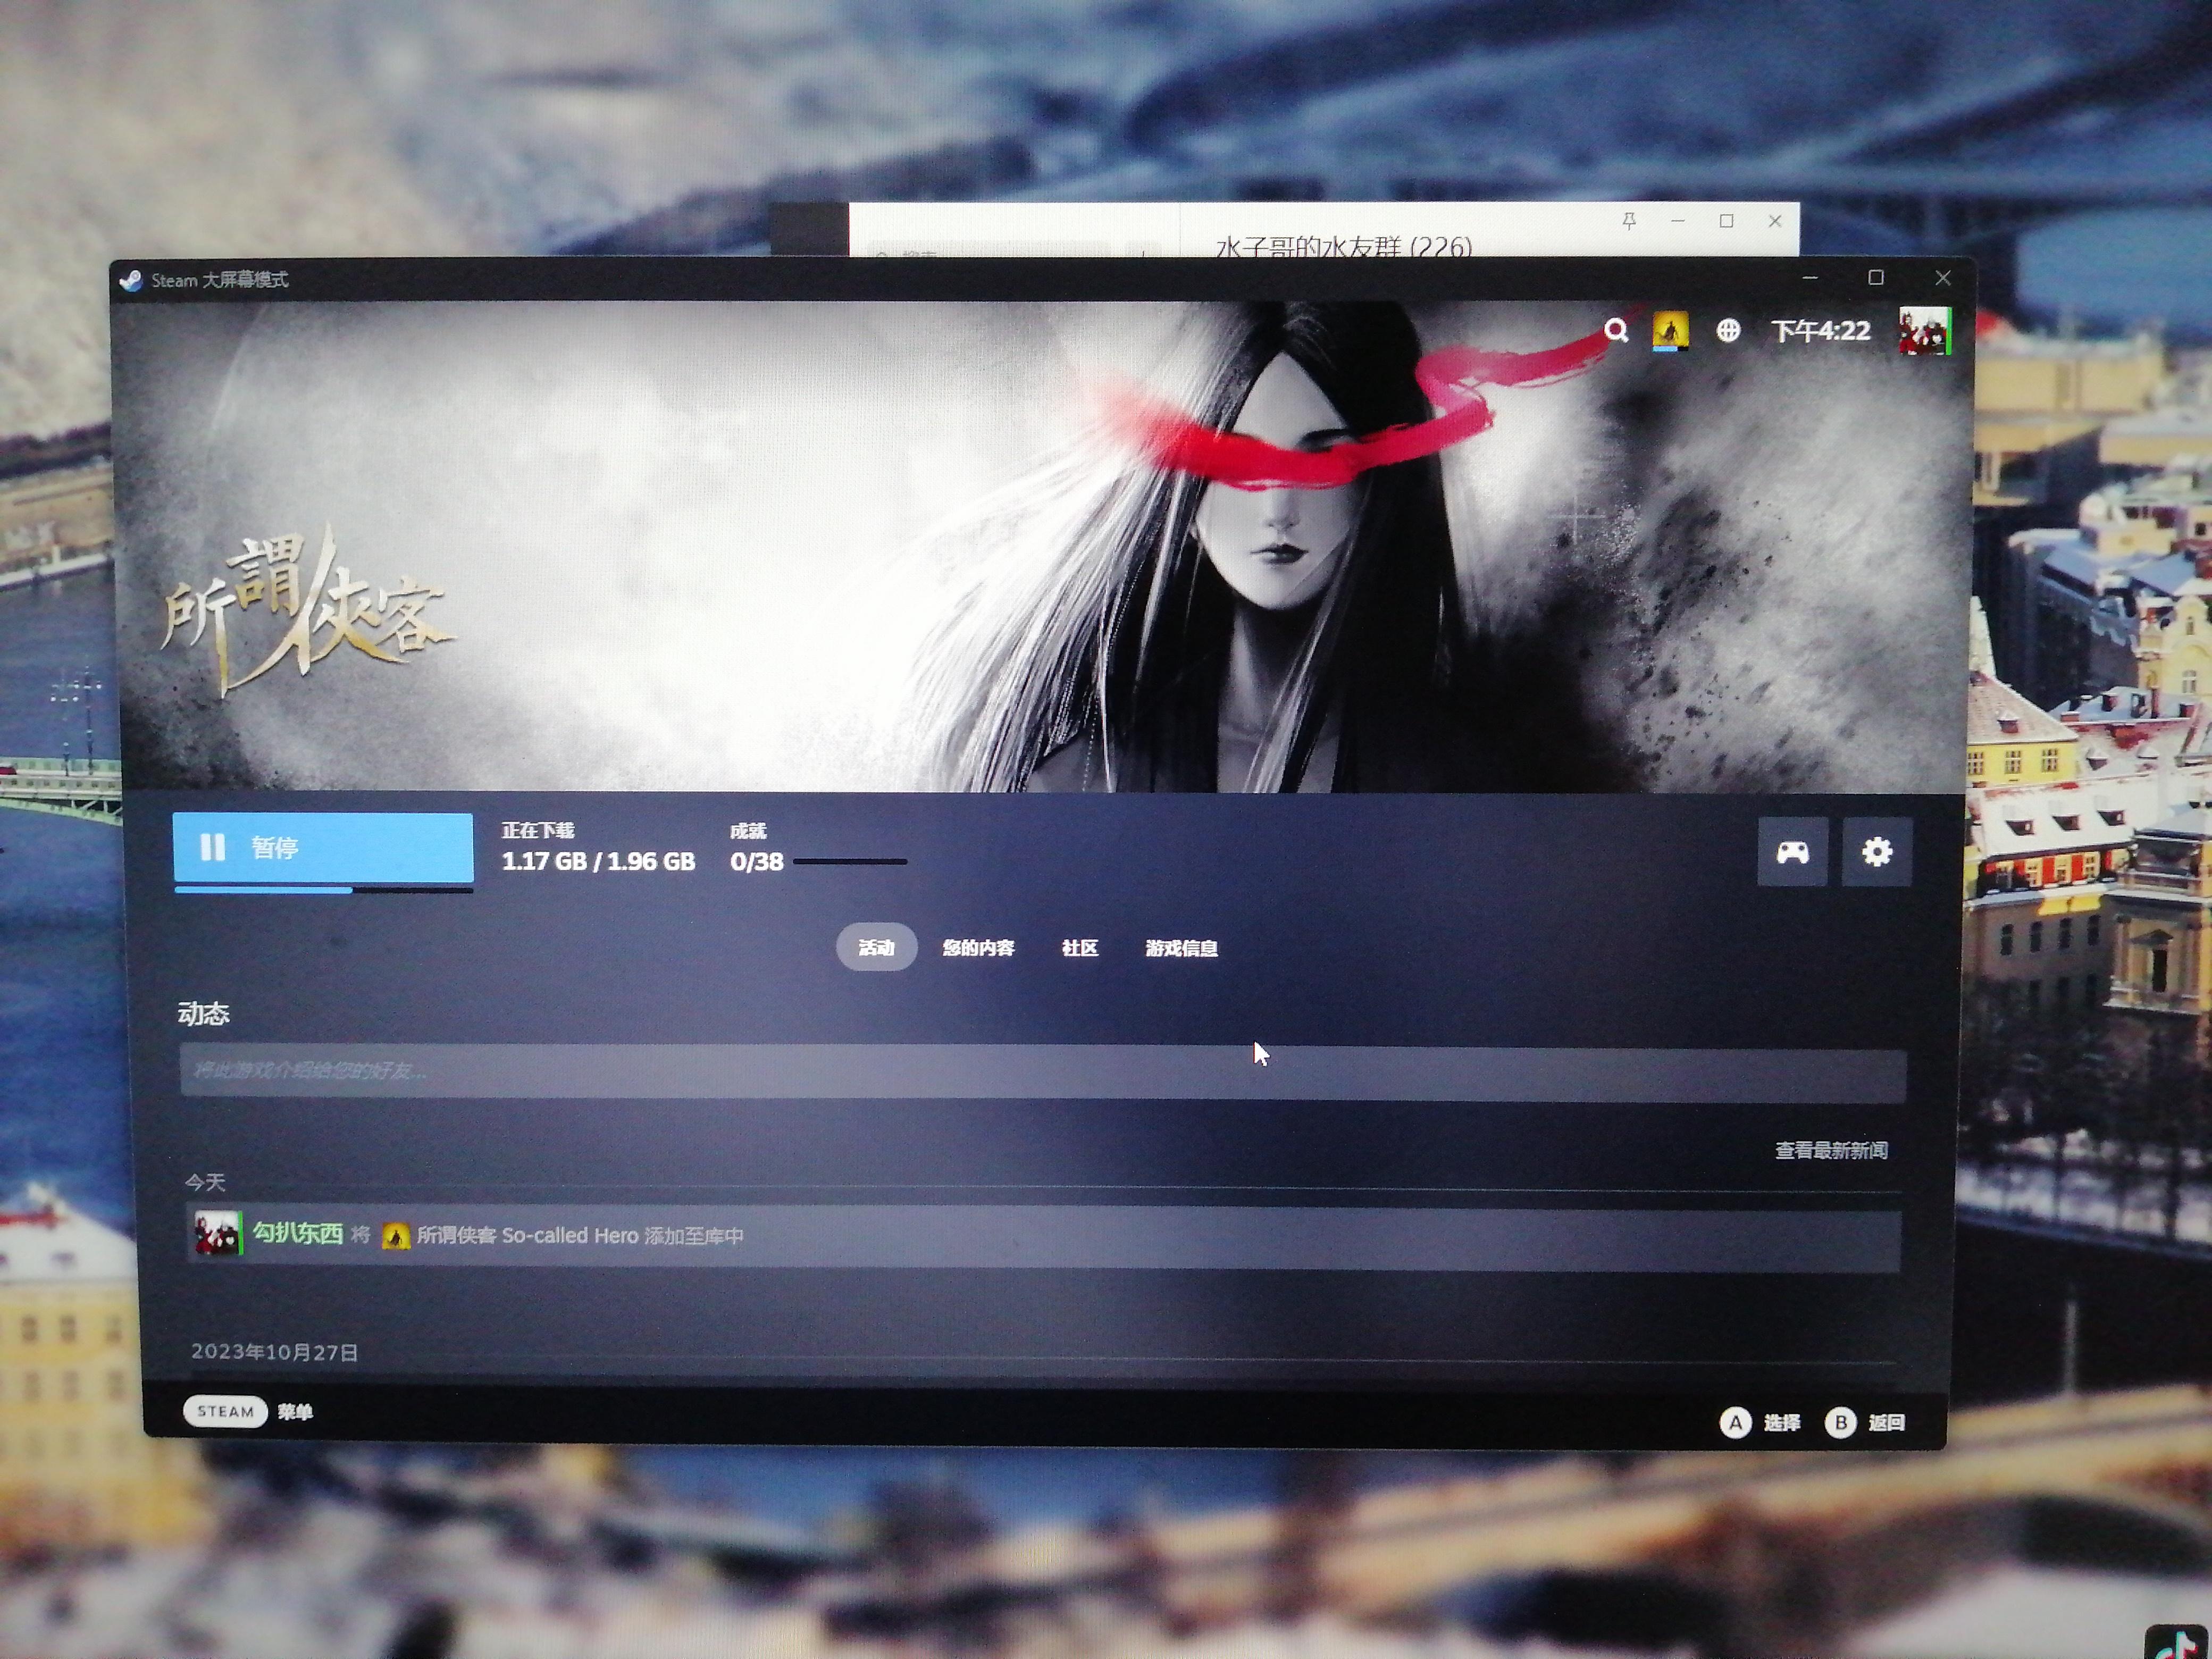Open the Steam search magnifier icon
Image resolution: width=2212 pixels, height=1659 pixels.
[1616, 330]
